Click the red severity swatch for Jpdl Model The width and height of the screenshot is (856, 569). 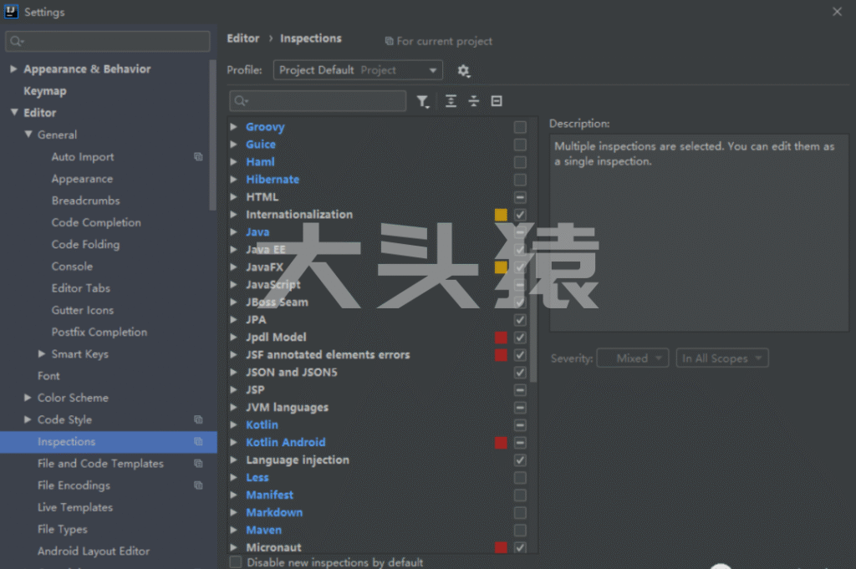[501, 338]
